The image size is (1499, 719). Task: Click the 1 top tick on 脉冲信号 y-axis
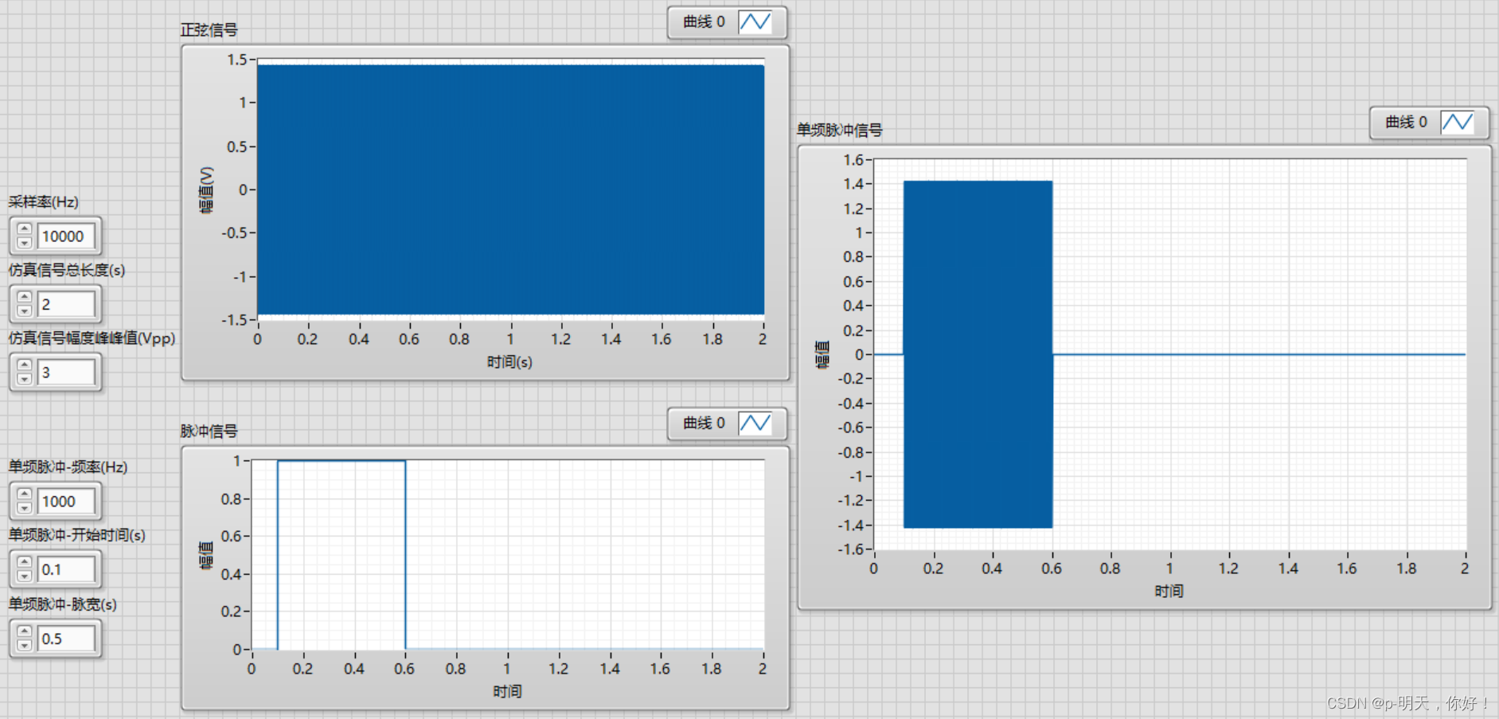click(x=237, y=461)
